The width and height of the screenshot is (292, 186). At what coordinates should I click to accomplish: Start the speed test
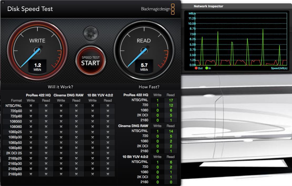(x=91, y=61)
